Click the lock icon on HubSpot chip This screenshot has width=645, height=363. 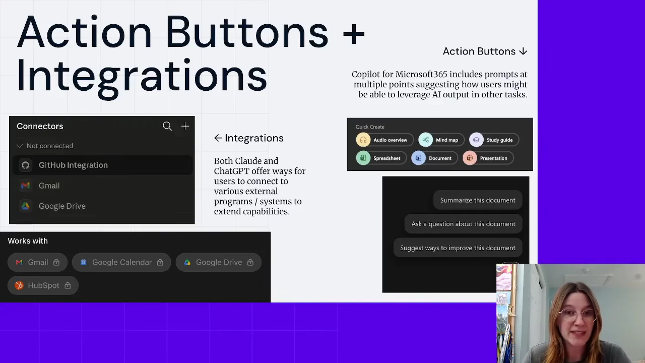[x=68, y=285]
